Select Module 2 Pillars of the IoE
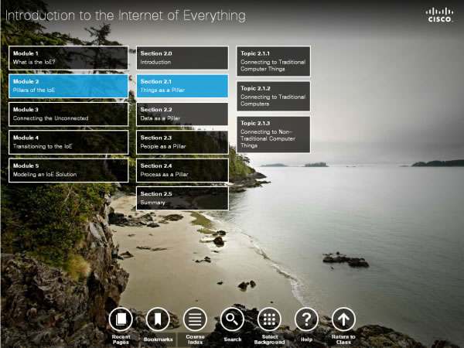 (x=69, y=86)
